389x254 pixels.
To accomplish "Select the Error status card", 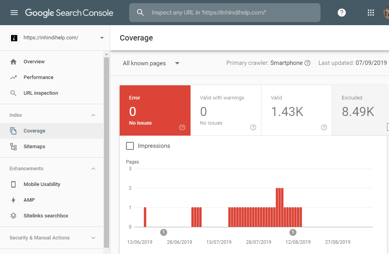I will tap(155, 110).
